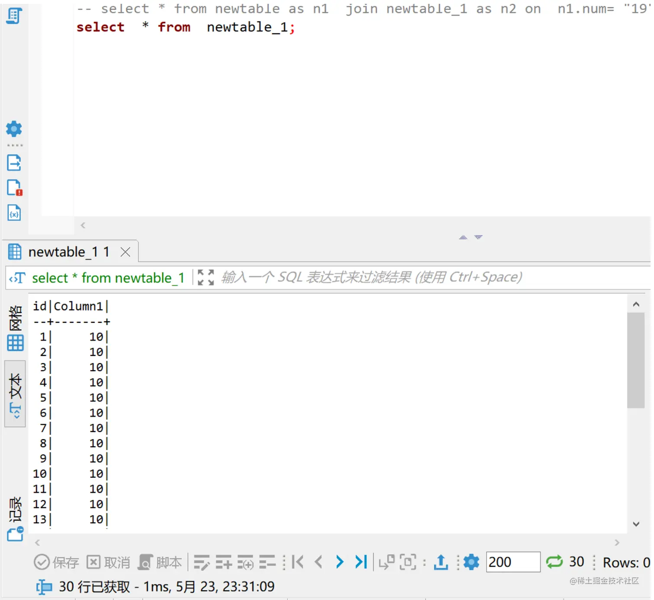Click the export data upload icon

click(441, 562)
